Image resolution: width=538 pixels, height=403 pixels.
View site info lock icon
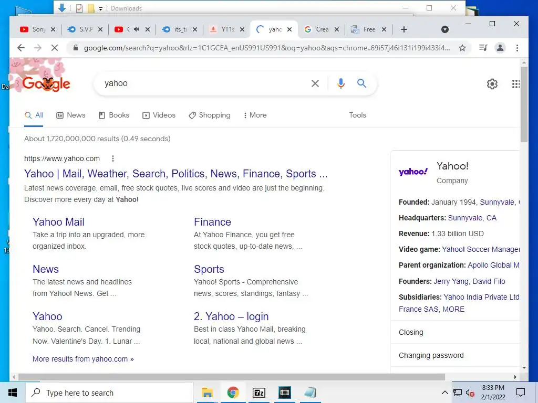(76, 48)
